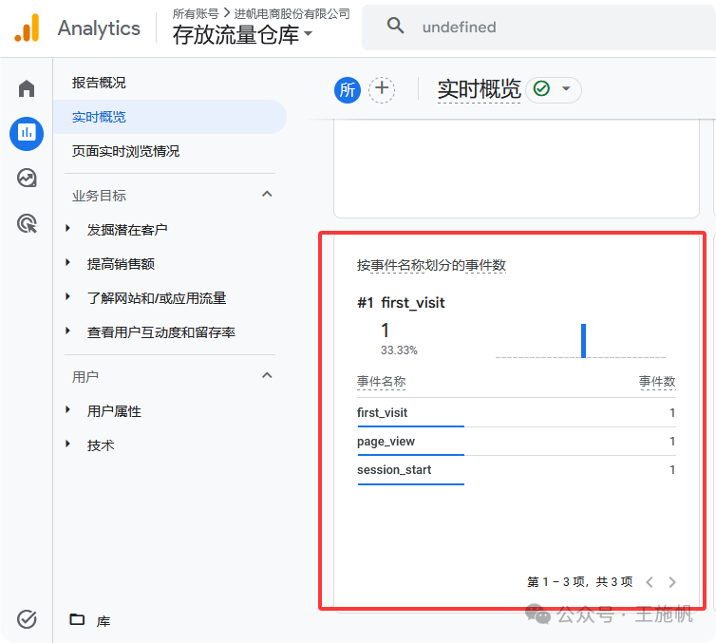Open the 存放流量仓库 property dropdown

[x=242, y=35]
